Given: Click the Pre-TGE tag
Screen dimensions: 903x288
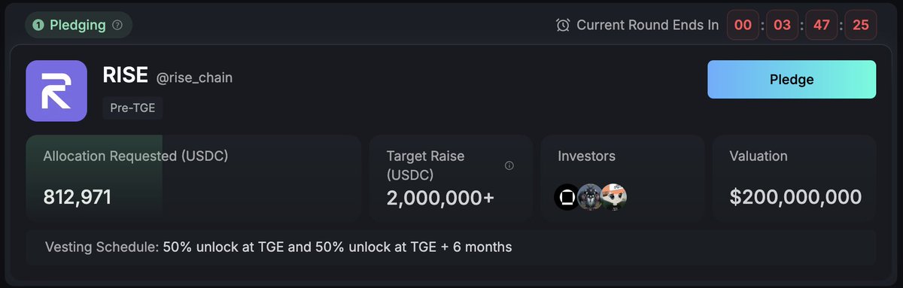Looking at the screenshot, I should tap(132, 108).
